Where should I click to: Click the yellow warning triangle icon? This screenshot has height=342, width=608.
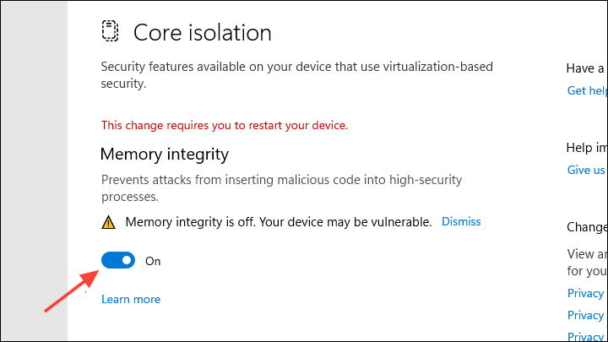108,222
